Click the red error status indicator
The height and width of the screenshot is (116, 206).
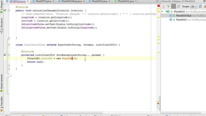pos(159,6)
